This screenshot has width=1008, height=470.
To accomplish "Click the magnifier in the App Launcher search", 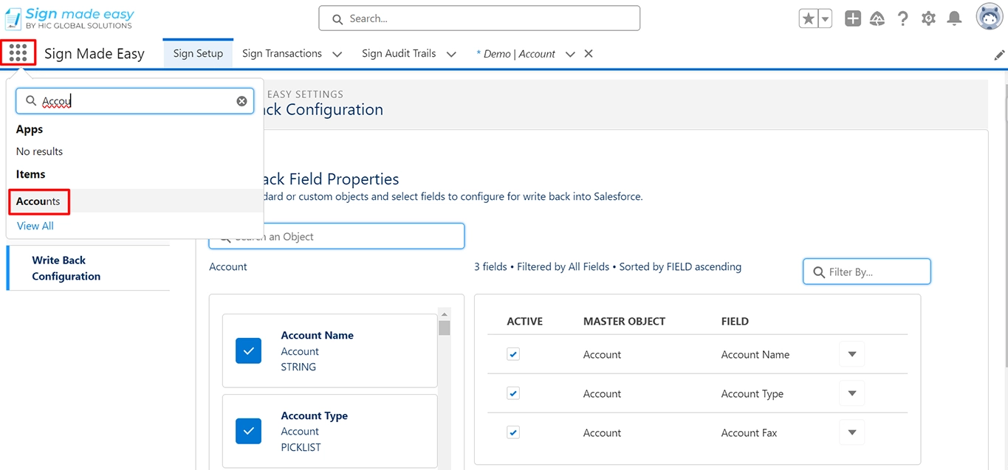I will click(x=31, y=101).
